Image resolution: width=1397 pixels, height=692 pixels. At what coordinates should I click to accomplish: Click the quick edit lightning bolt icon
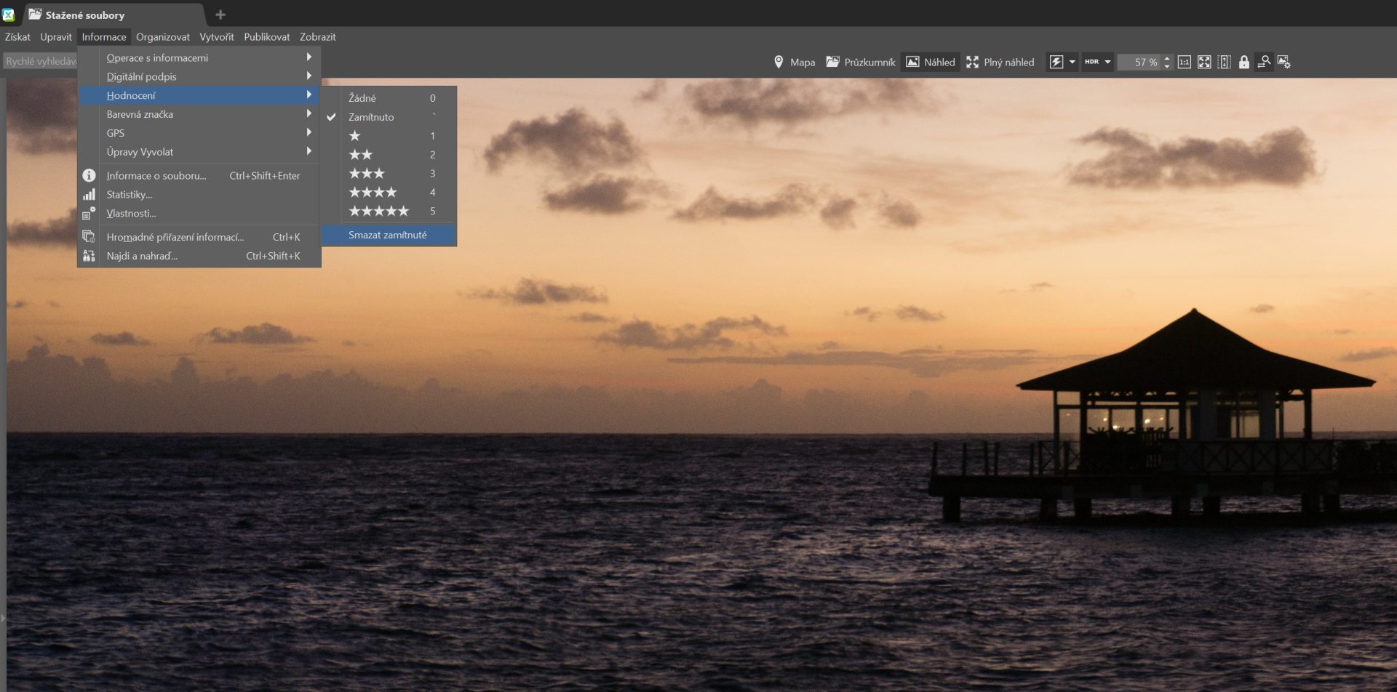(1056, 63)
